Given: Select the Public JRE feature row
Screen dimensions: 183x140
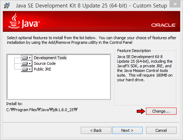Looking at the screenshot, I should tap(42, 69).
